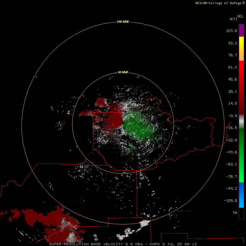Click the KAPD radar site identifier
Image resolution: width=246 pixels, height=246 pixels.
pyautogui.click(x=155, y=244)
